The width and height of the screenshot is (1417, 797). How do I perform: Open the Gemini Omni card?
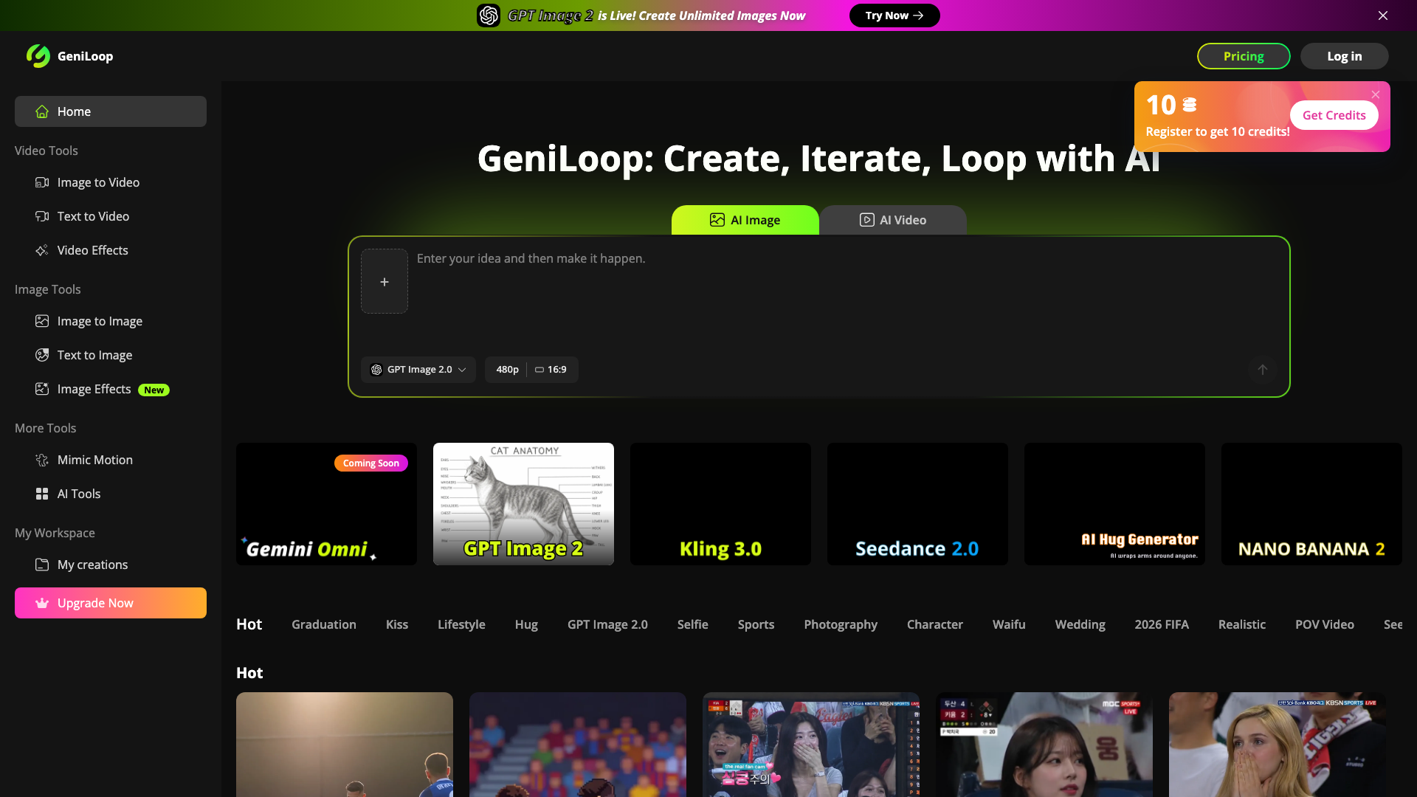tap(326, 504)
